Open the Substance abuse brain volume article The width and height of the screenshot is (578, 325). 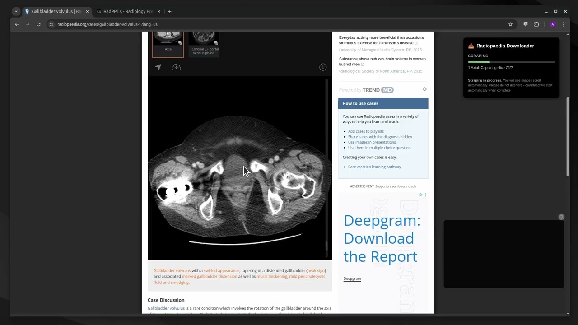pos(382,61)
